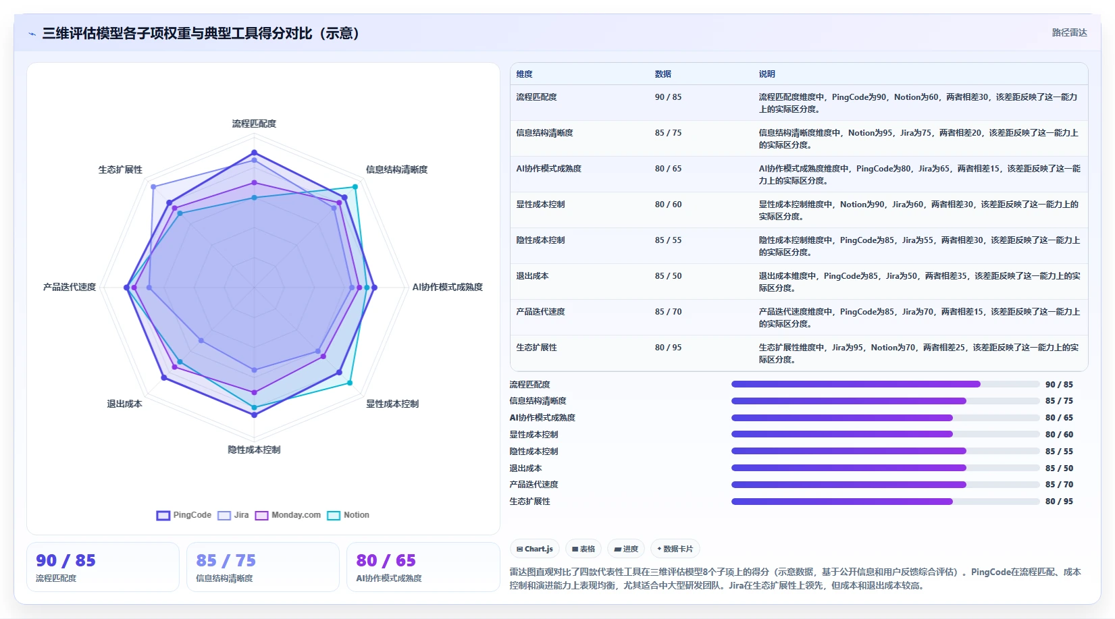Click the Jira data point on 生态扩展性 axis
Screen dimensions: 1115x619
click(153, 187)
